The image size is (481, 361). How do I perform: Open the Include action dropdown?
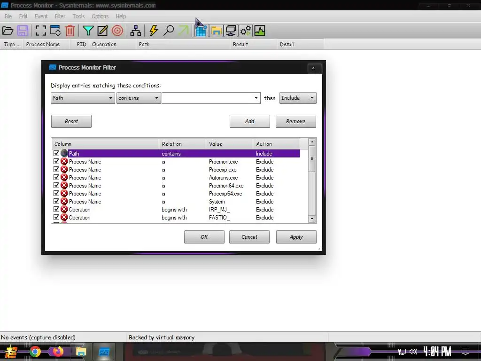(x=298, y=98)
